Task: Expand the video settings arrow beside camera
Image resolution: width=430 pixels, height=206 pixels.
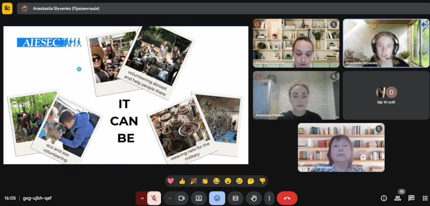Action: (170, 198)
